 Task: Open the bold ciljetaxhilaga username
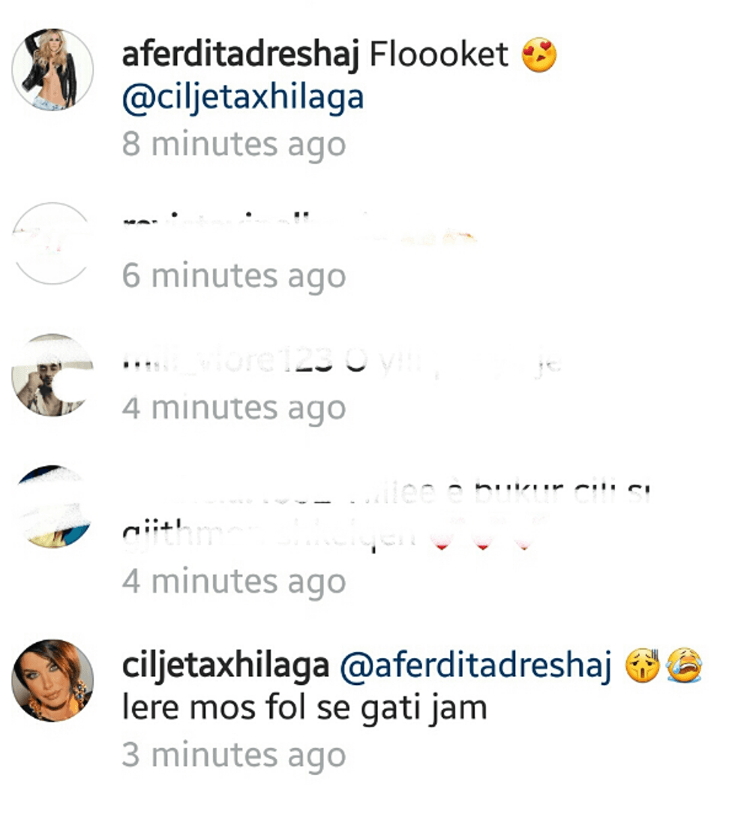[225, 665]
